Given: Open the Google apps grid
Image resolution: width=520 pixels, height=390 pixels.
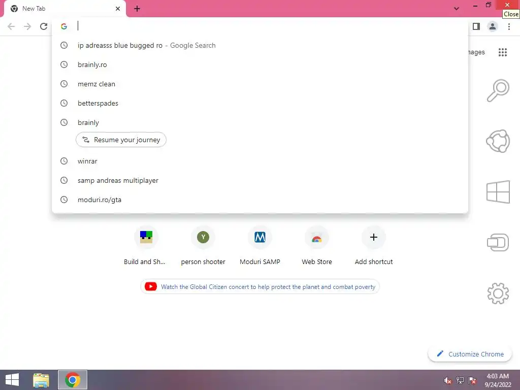Looking at the screenshot, I should click(503, 52).
